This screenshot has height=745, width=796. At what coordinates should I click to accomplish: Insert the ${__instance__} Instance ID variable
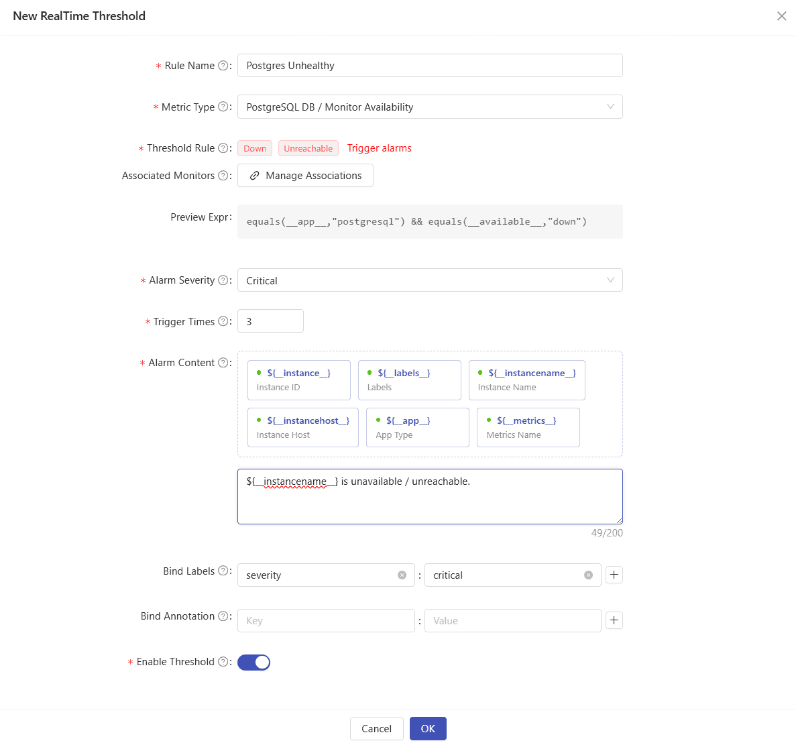(x=299, y=380)
